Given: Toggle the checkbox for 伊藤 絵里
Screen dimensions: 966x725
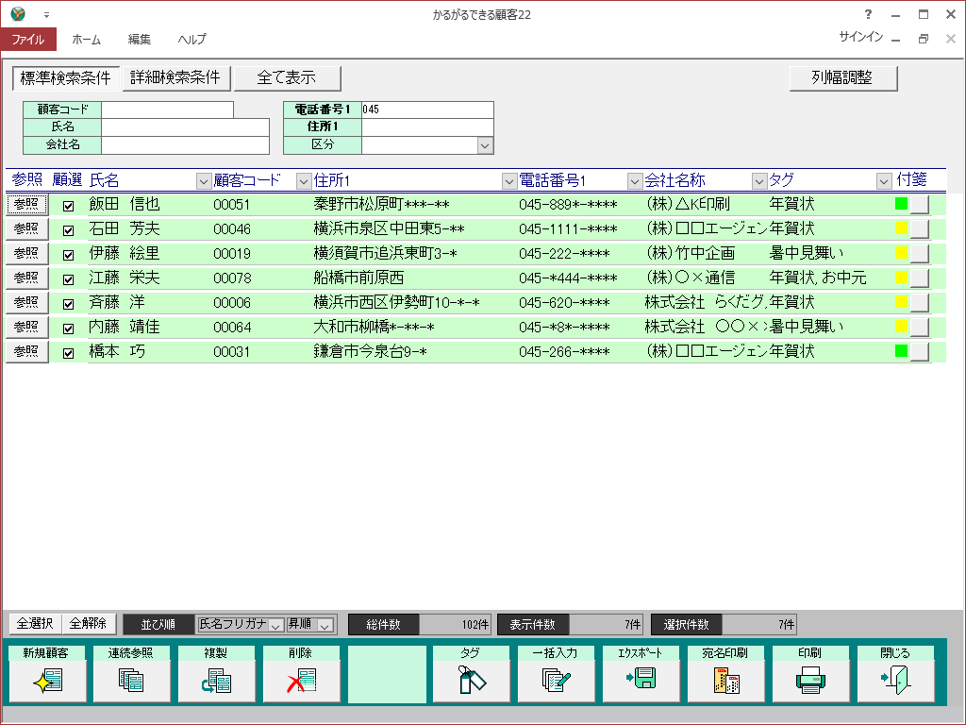Looking at the screenshot, I should click(68, 255).
